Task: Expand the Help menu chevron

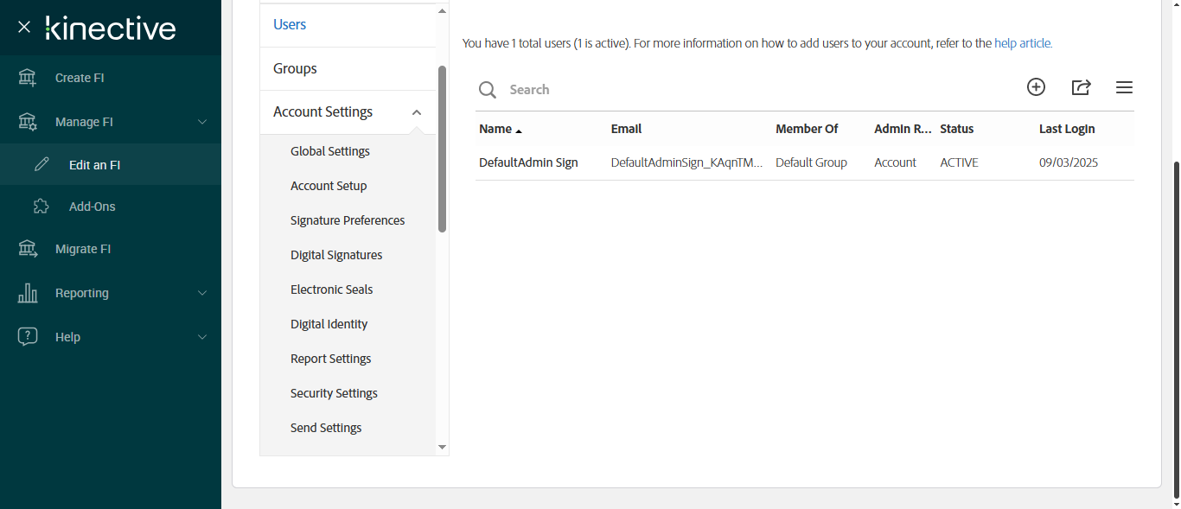Action: pos(202,337)
